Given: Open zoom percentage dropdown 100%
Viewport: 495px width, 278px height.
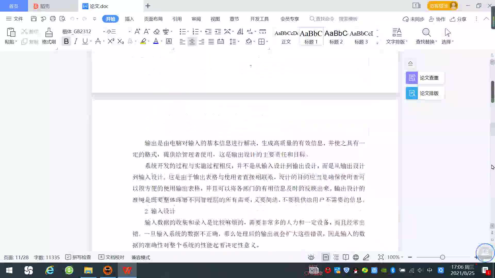Looking at the screenshot, I should [395, 257].
